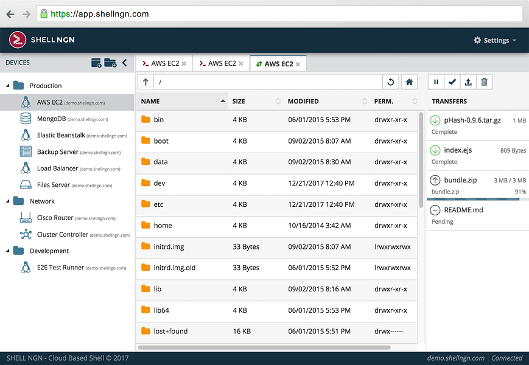Click the folder icon of the bin row
Screen dimensions: 529x365
[145, 119]
